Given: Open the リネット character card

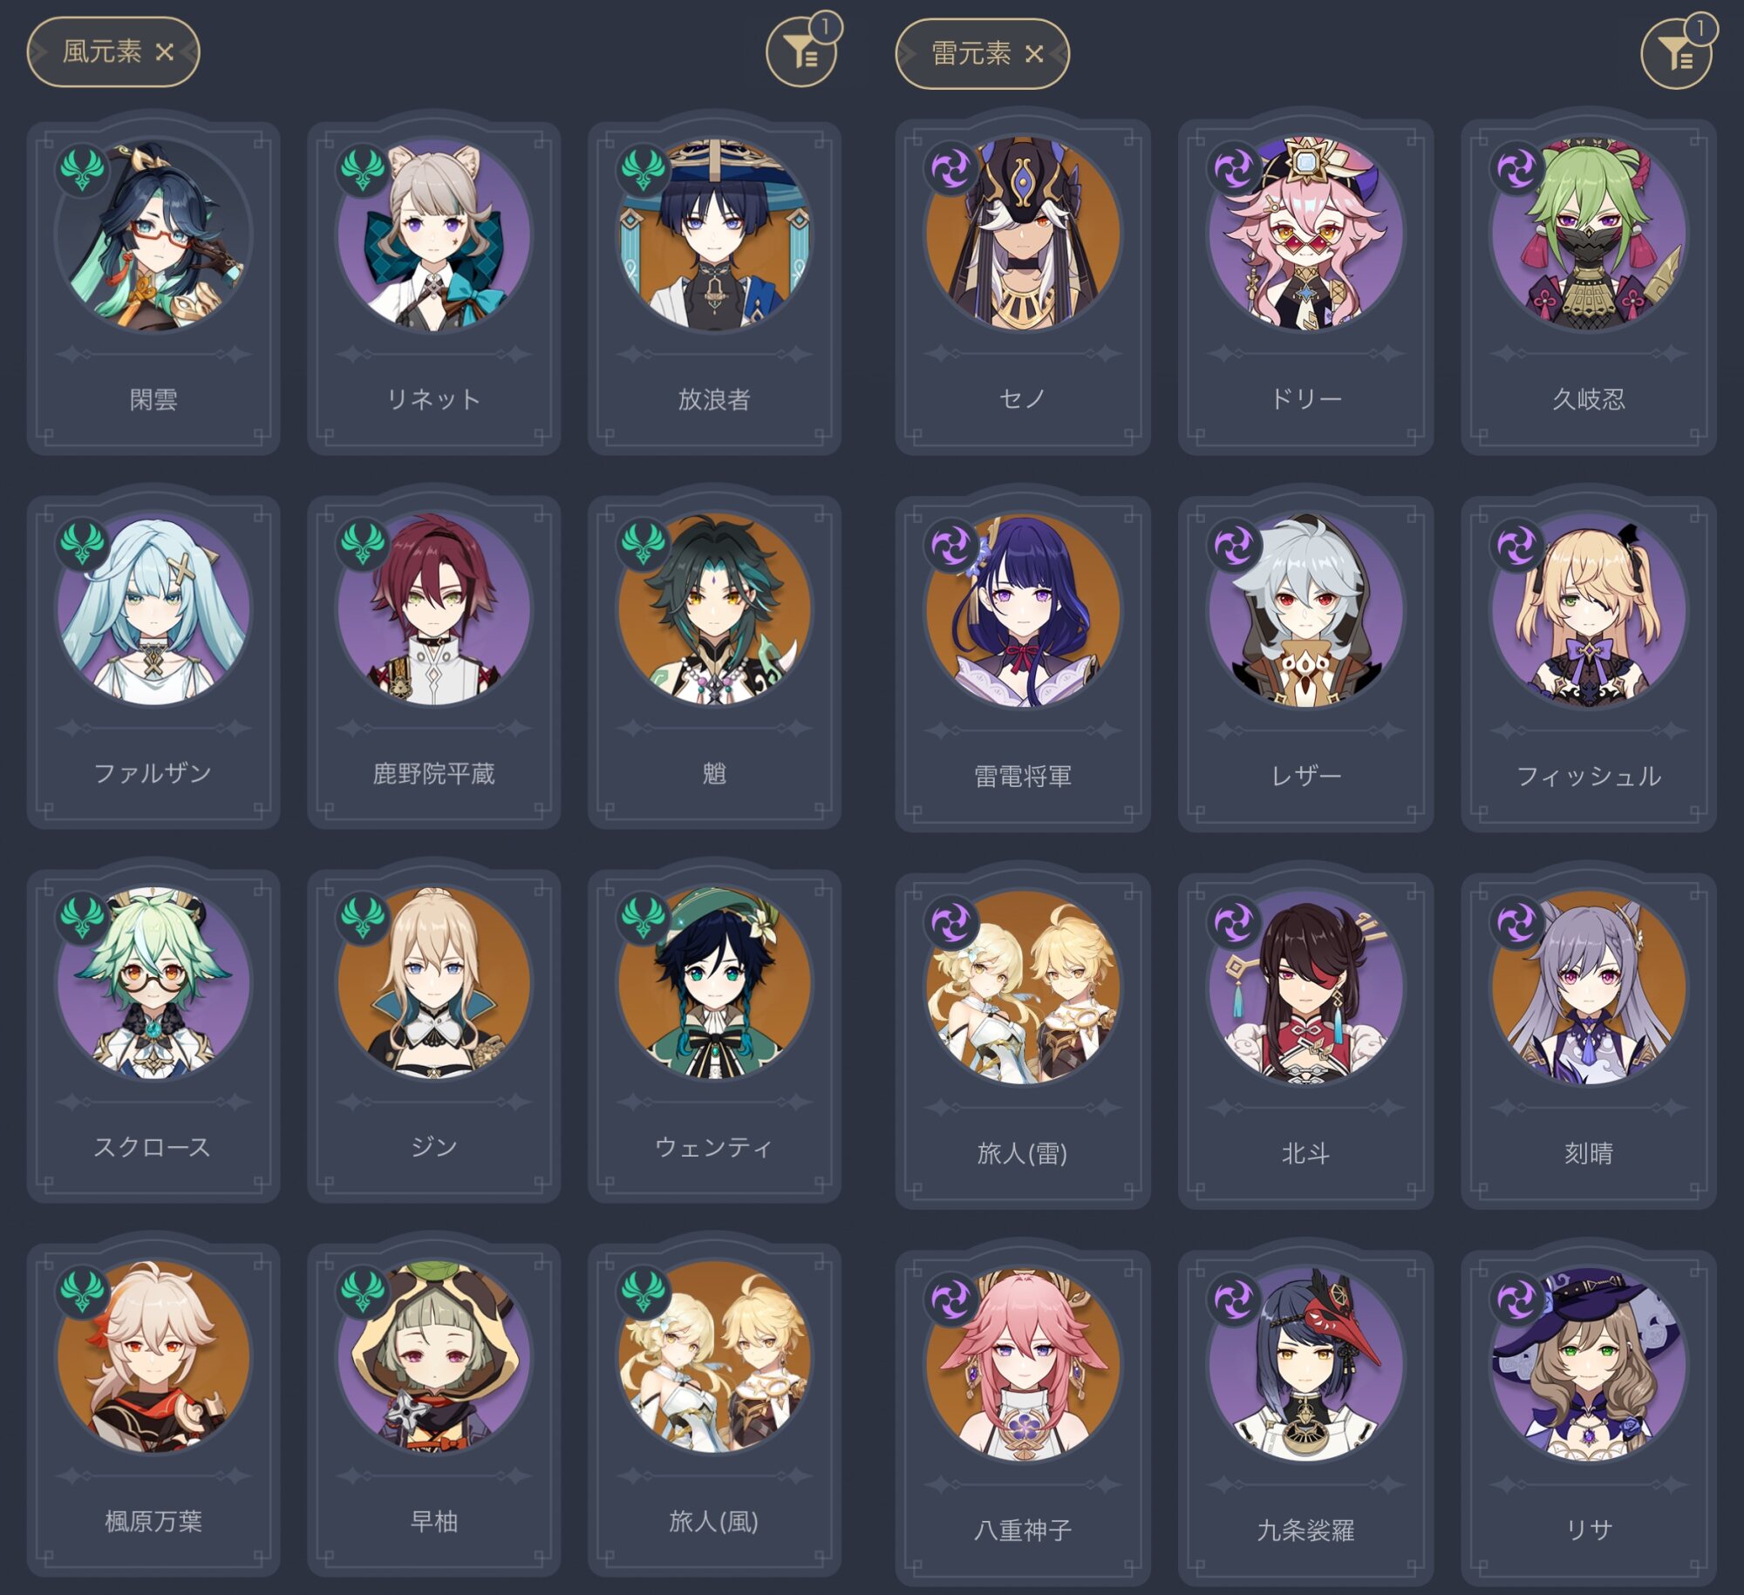Looking at the screenshot, I should tap(433, 288).
